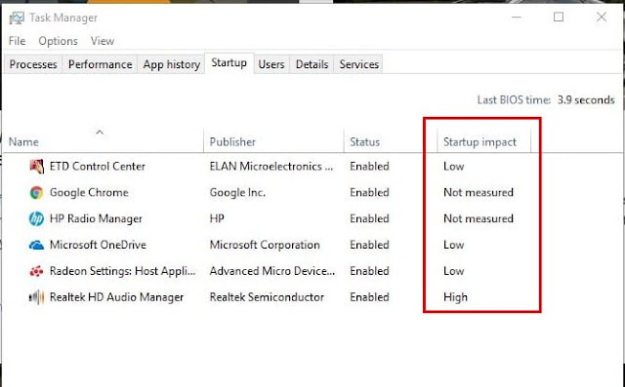This screenshot has height=387, width=625.
Task: Switch to the Performance tab
Action: pyautogui.click(x=100, y=64)
